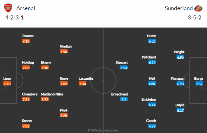Click Neil's N/A rating badge
207x133 pixels.
(x=152, y=84)
